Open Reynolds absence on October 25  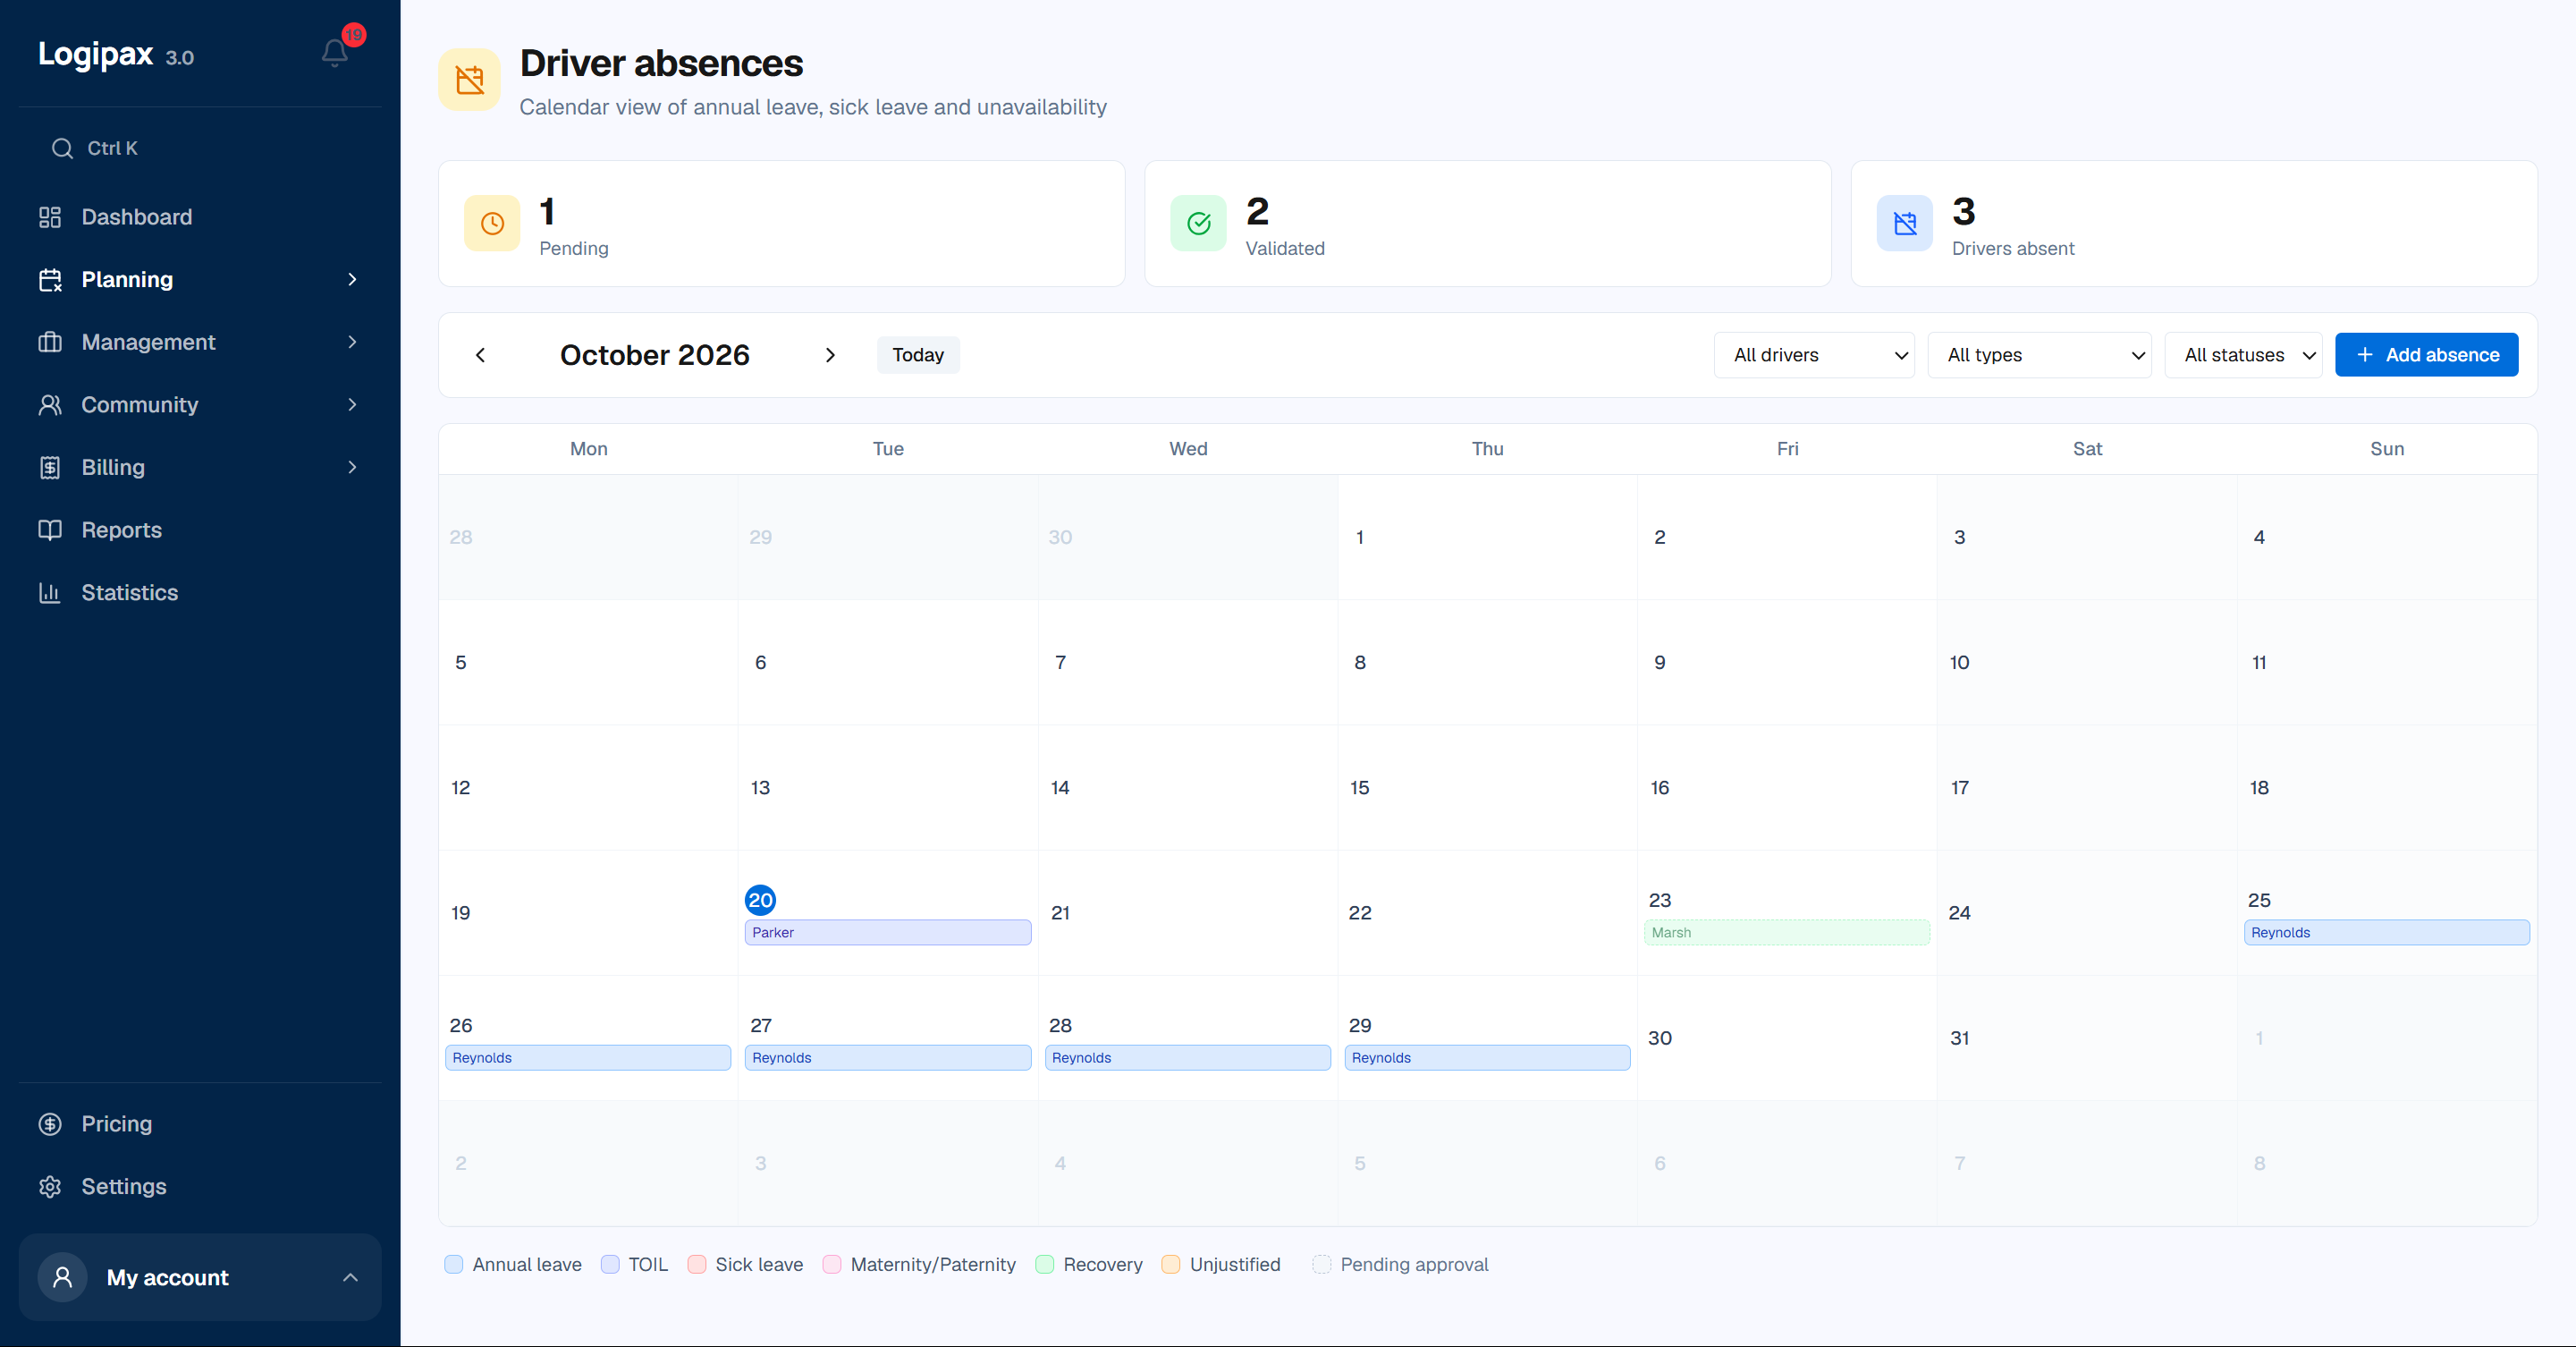2387,932
